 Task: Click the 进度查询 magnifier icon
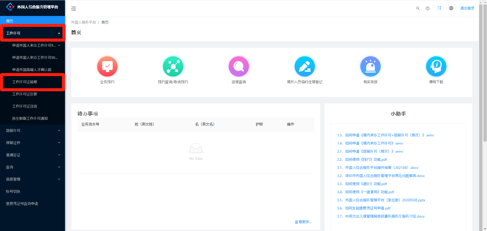[239, 66]
